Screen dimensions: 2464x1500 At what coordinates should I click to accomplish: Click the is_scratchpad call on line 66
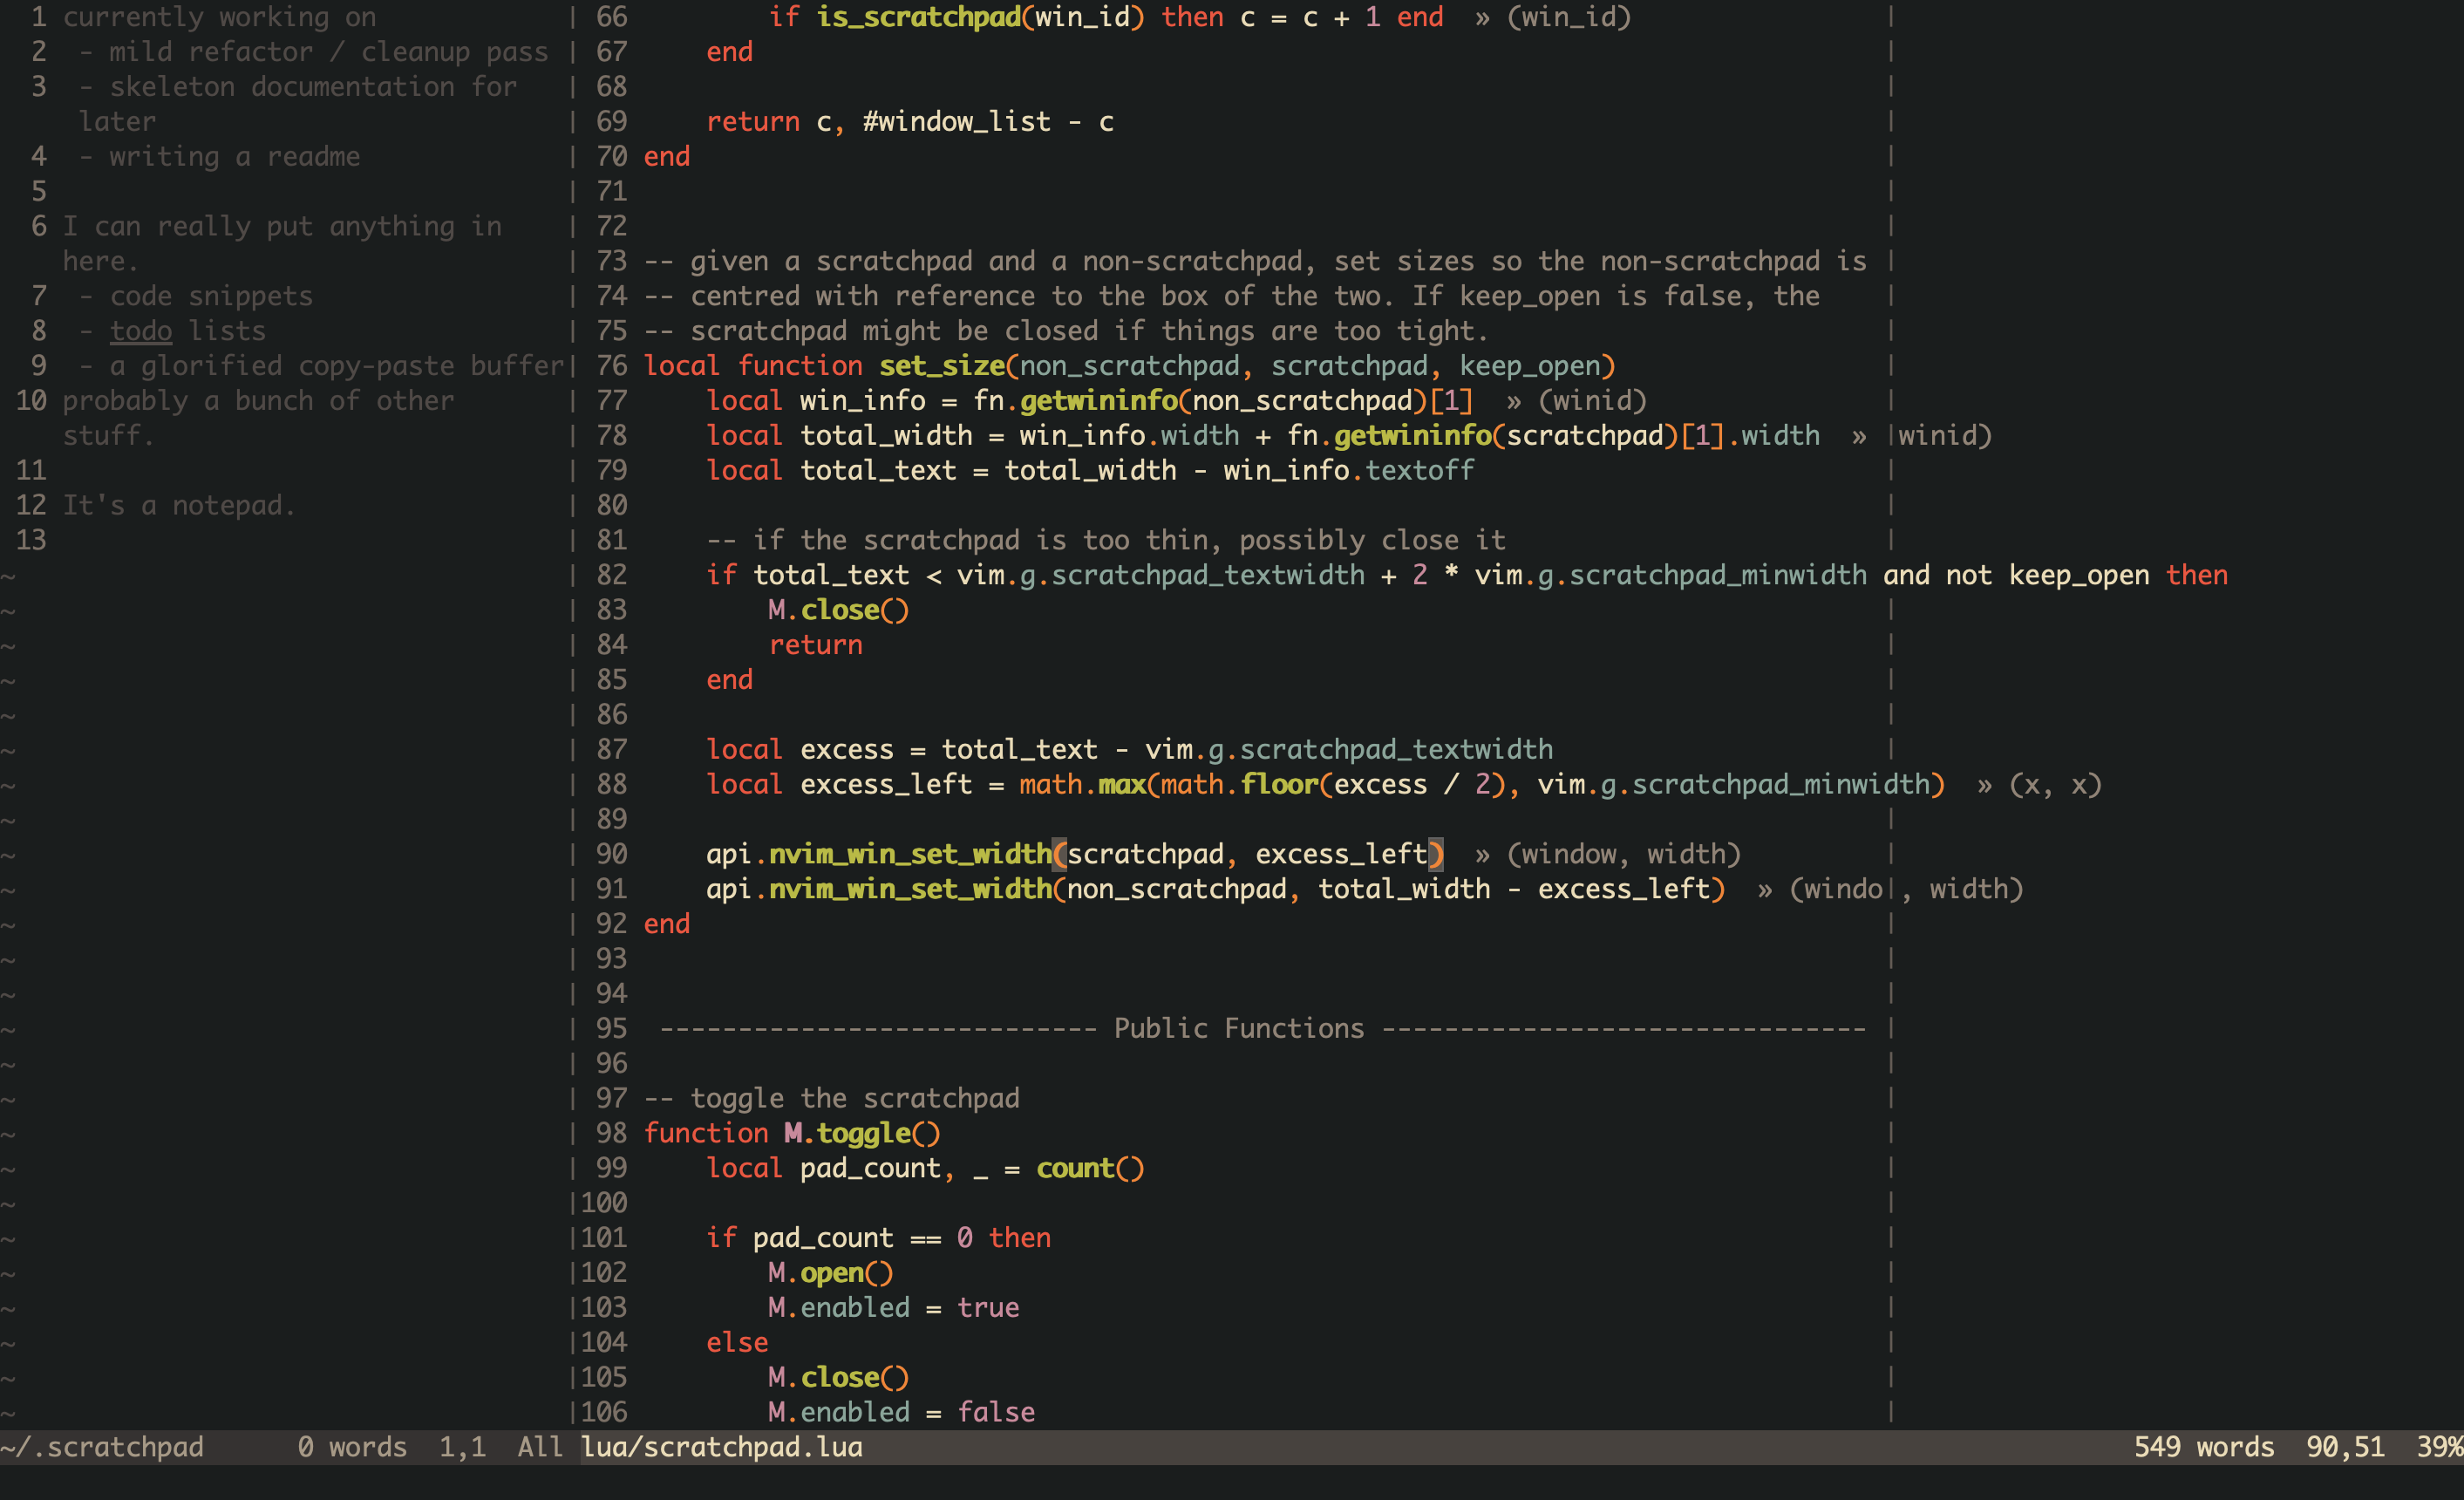918,17
